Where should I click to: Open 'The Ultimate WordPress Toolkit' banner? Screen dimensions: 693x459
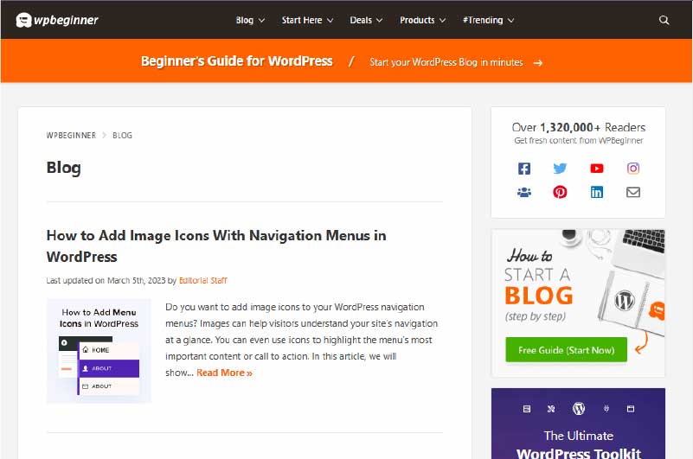(578, 424)
